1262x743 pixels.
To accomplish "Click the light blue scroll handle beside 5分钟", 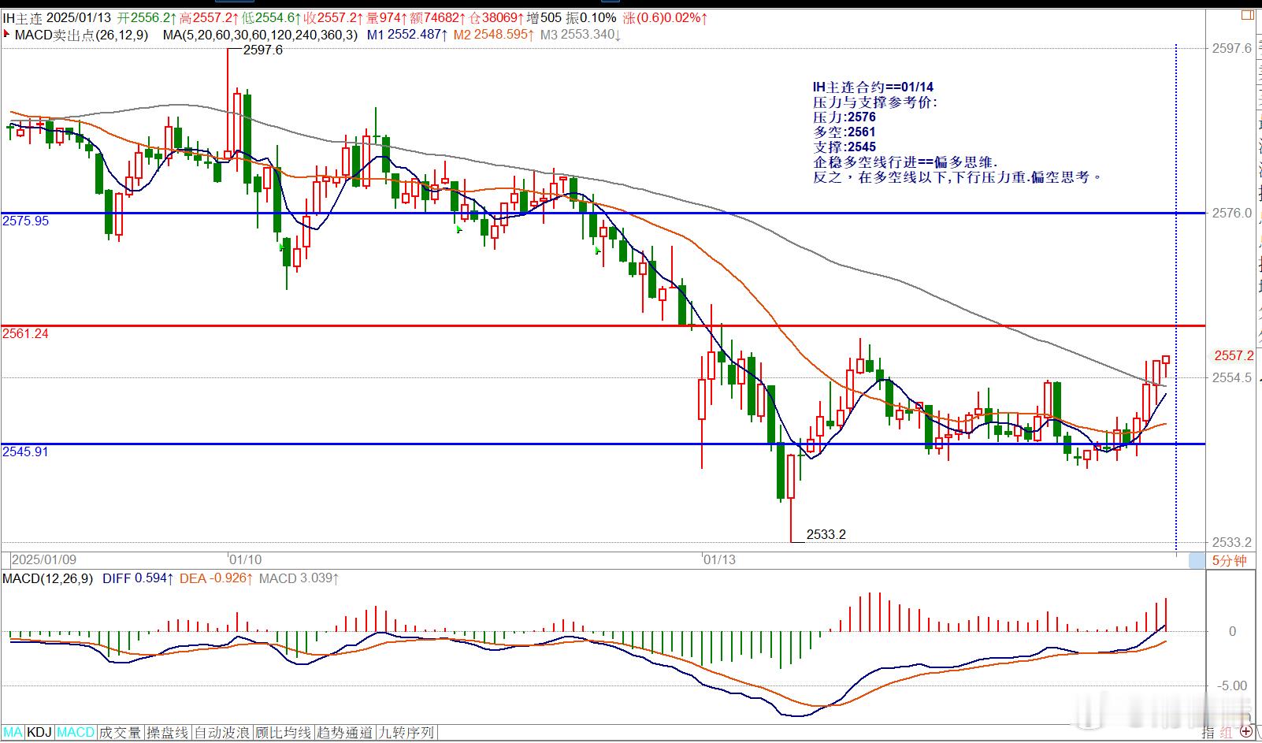I will point(1197,560).
